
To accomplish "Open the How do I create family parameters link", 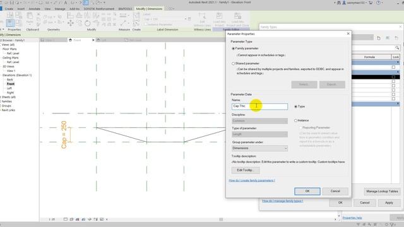I will pyautogui.click(x=252, y=180).
